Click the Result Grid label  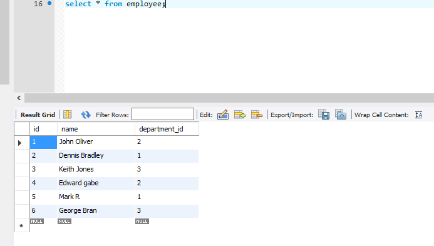[38, 115]
